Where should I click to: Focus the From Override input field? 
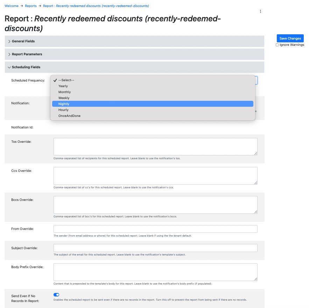pos(155,229)
